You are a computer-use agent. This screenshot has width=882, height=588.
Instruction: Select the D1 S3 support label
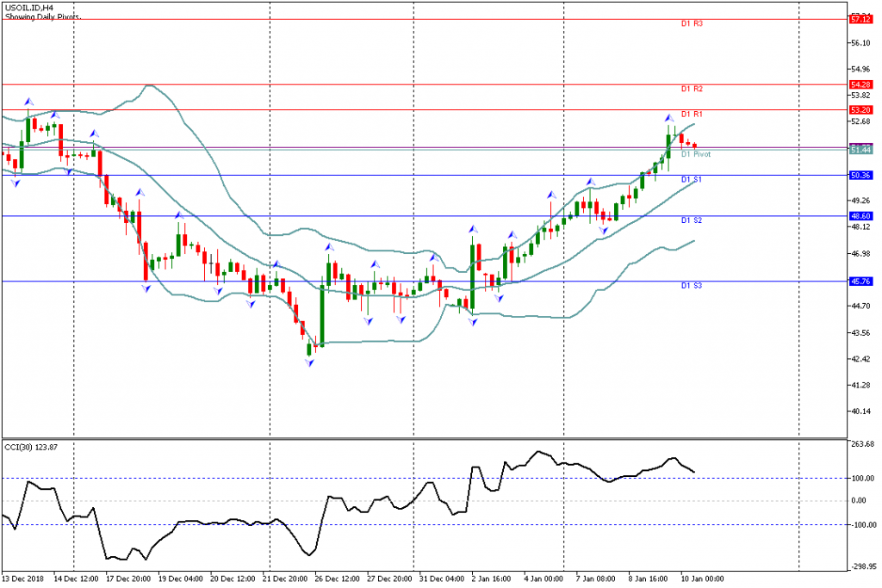coord(693,286)
